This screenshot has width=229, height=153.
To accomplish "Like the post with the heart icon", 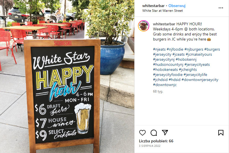I will tap(142, 133).
